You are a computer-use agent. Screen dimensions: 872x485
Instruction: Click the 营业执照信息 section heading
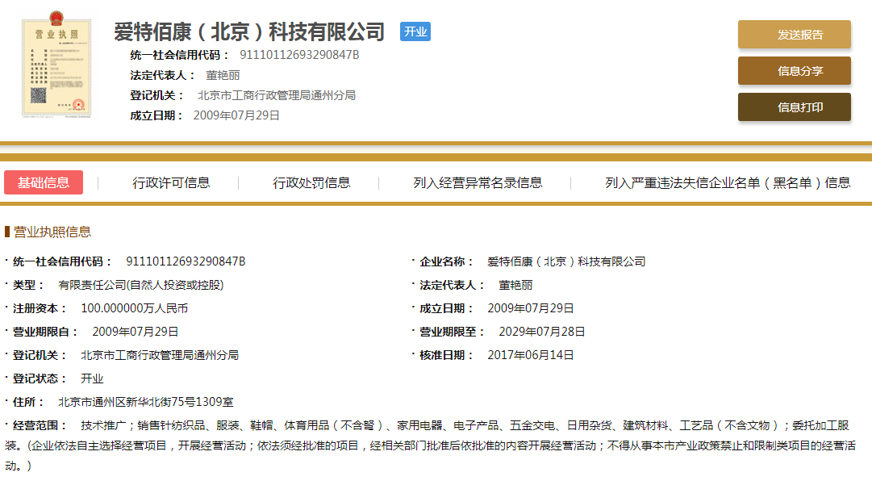(52, 232)
